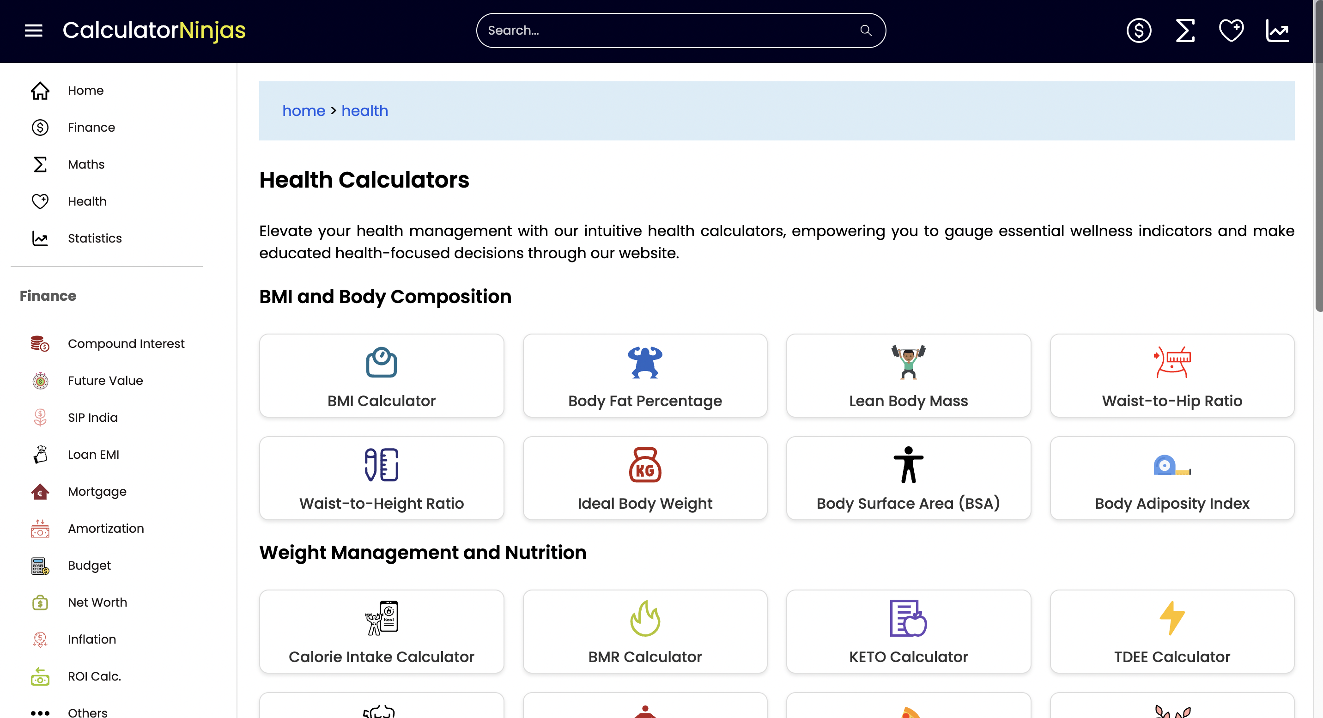Screen dimensions: 1323x718
Task: Focus the Search input field
Action: tap(681, 30)
